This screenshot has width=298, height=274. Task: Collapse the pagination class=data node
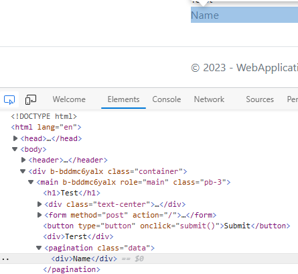[x=39, y=248]
